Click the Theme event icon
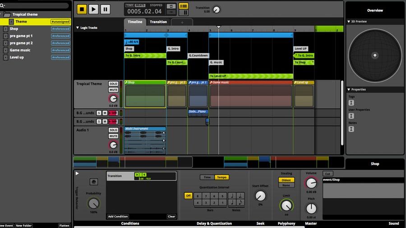Screen dimensions: 406x228 pos(11,22)
